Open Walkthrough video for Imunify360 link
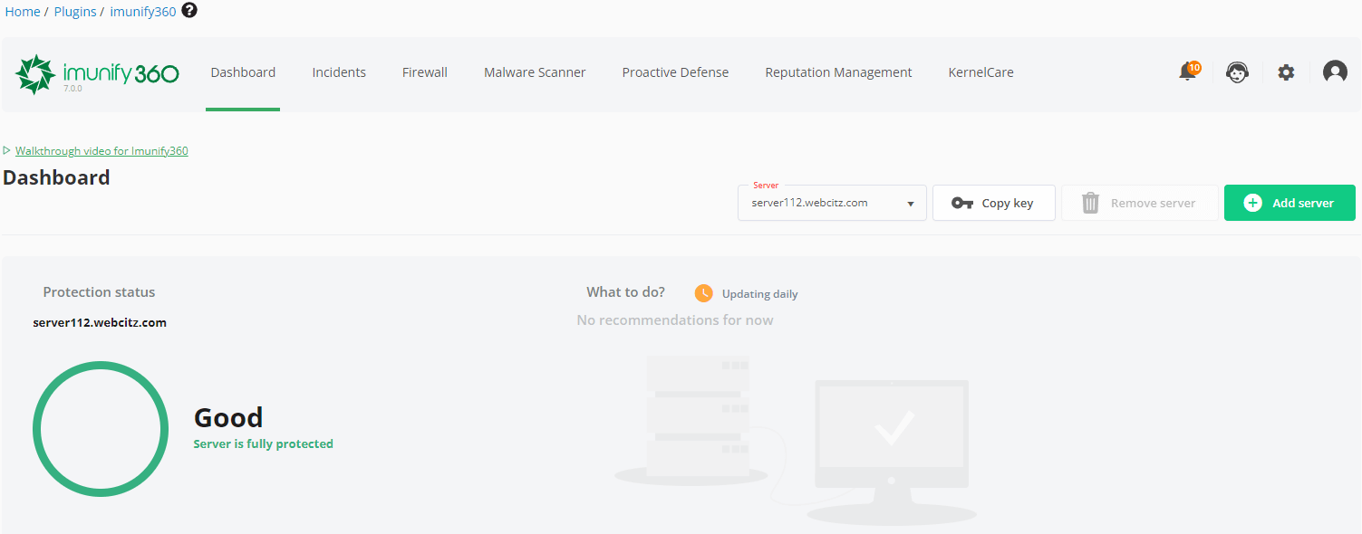The height and width of the screenshot is (534, 1362). coord(101,151)
